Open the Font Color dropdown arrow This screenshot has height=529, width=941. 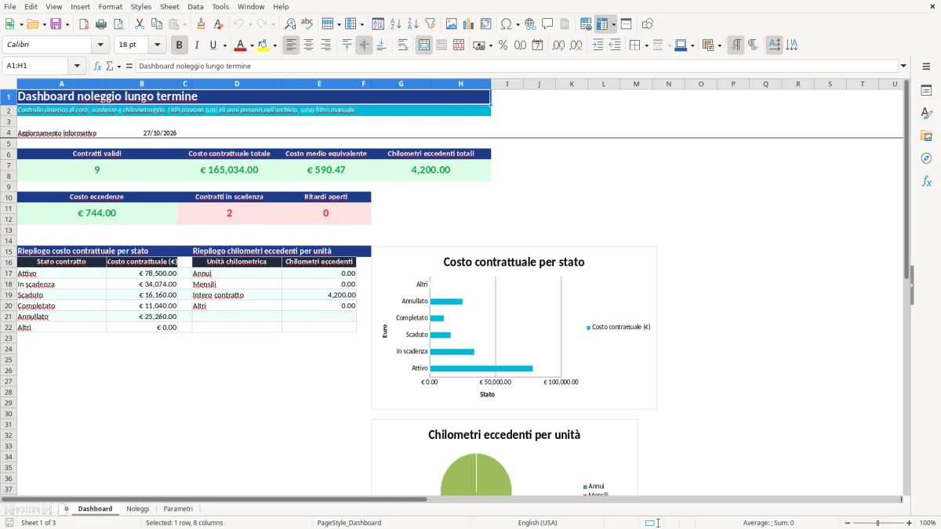(252, 45)
